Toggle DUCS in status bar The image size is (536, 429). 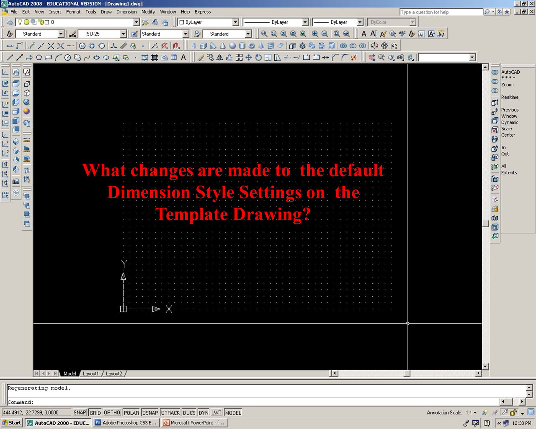coord(189,413)
